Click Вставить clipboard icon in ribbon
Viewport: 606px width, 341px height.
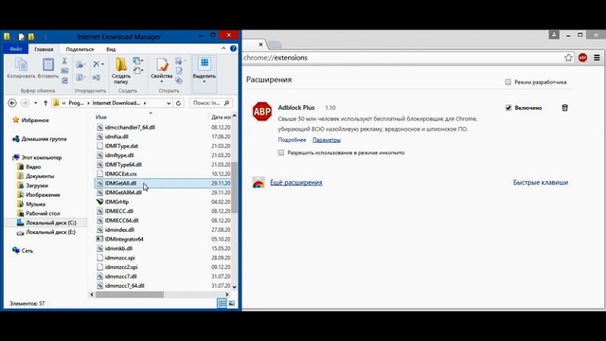(x=48, y=65)
